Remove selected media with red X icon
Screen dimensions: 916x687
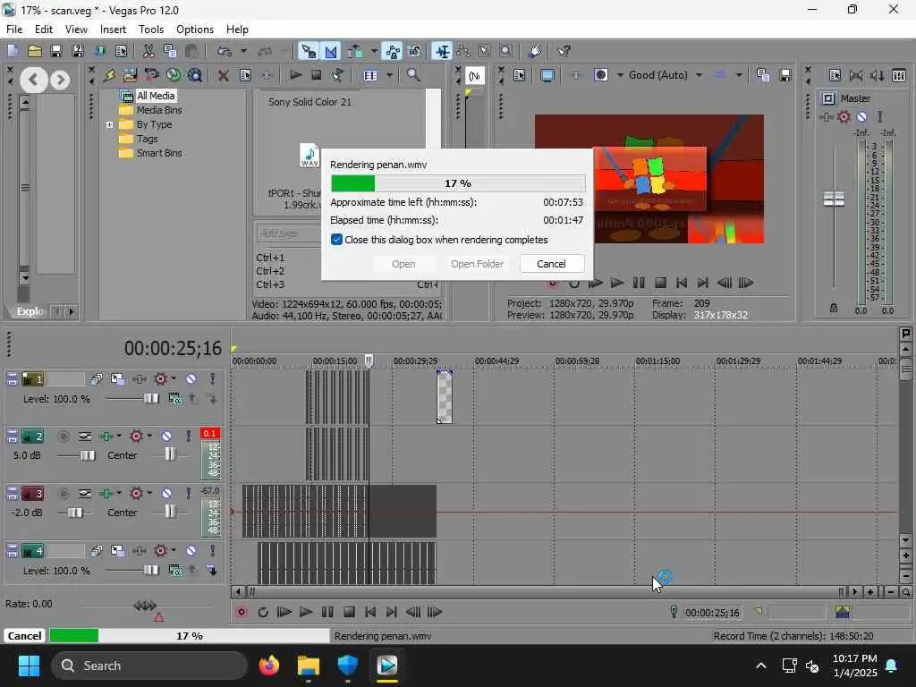pos(223,75)
